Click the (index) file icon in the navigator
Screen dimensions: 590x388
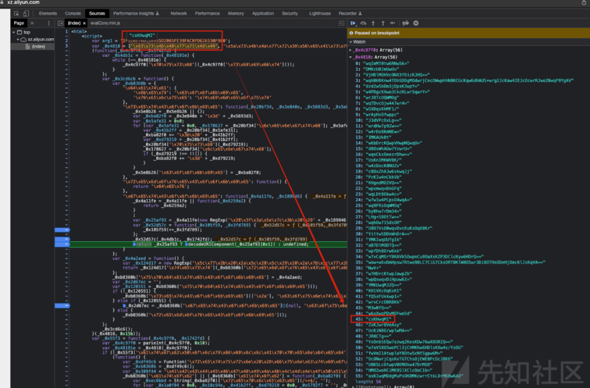27,46
